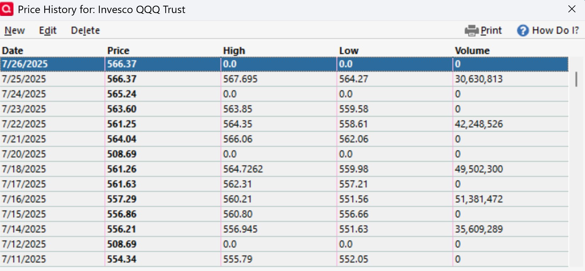Click the low value 559.98
The image size is (585, 271).
click(354, 169)
